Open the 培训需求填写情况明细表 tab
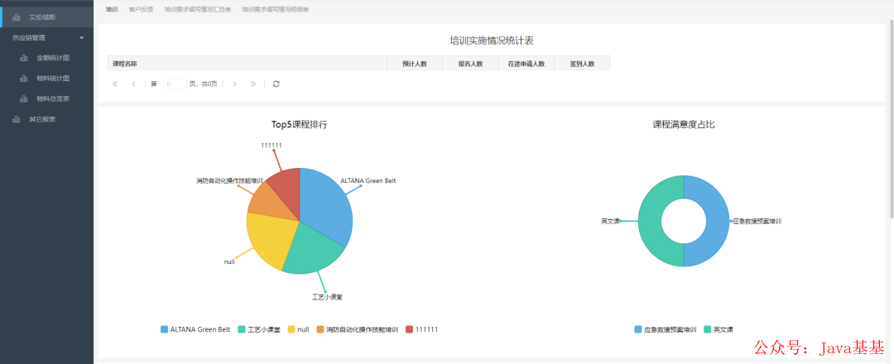The image size is (894, 364). pos(276,10)
